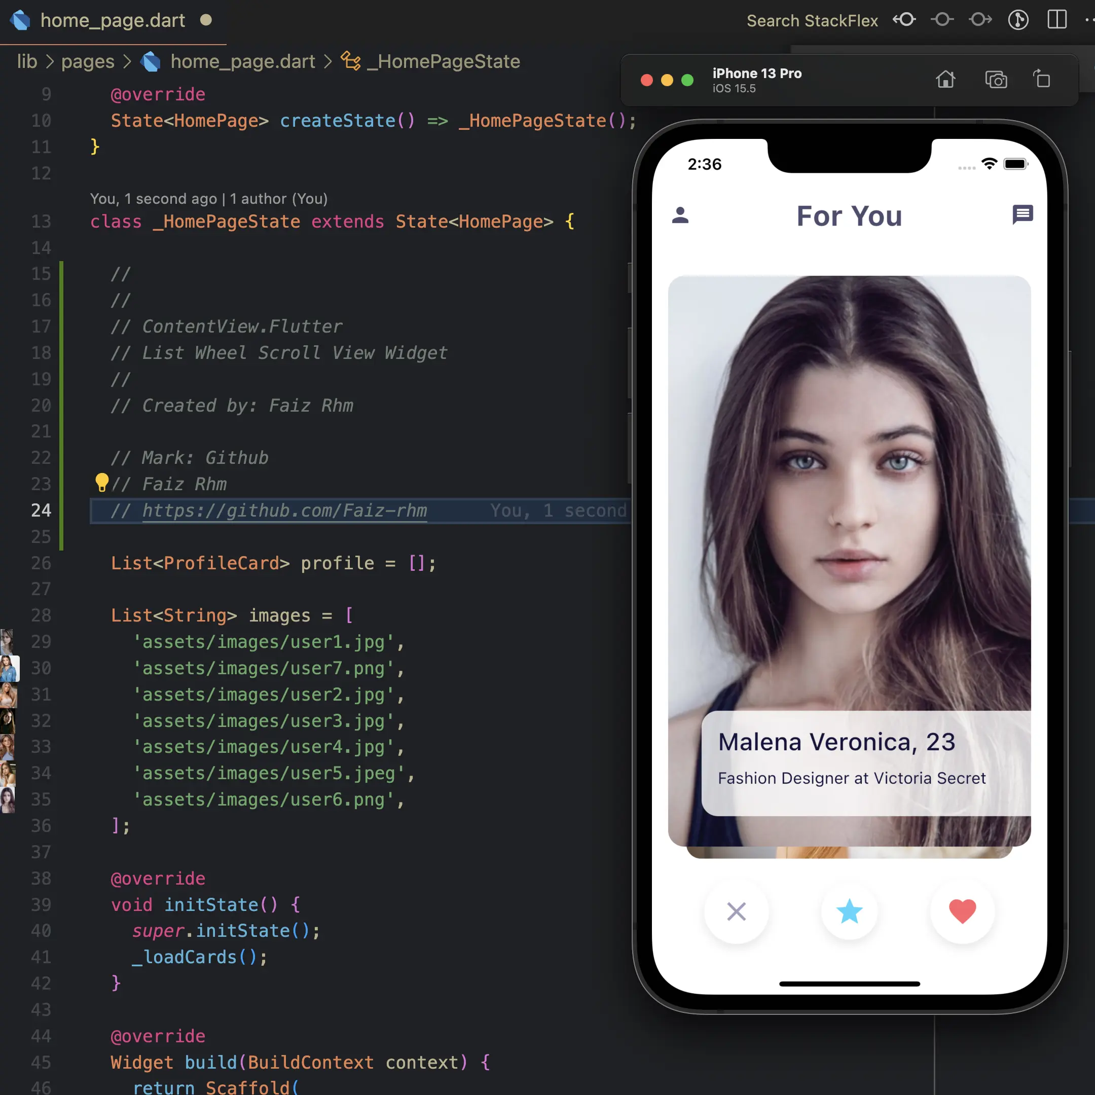Like Malena's profile with the heart button
Viewport: 1095px width, 1095px height.
962,911
